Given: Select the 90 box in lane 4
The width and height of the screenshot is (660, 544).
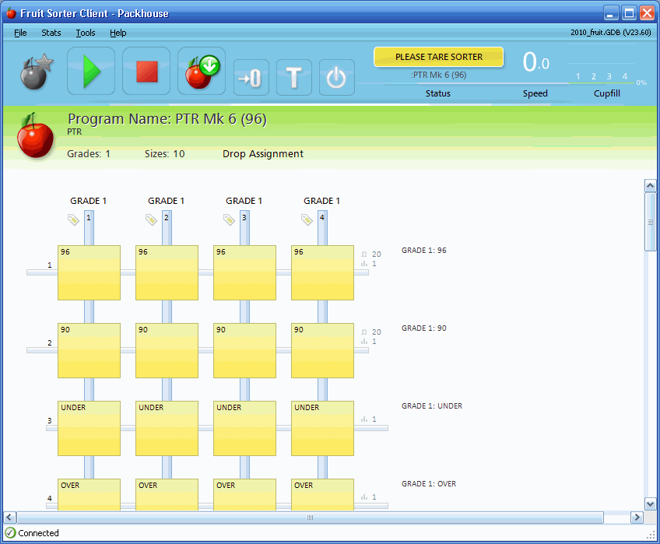Looking at the screenshot, I should click(322, 351).
